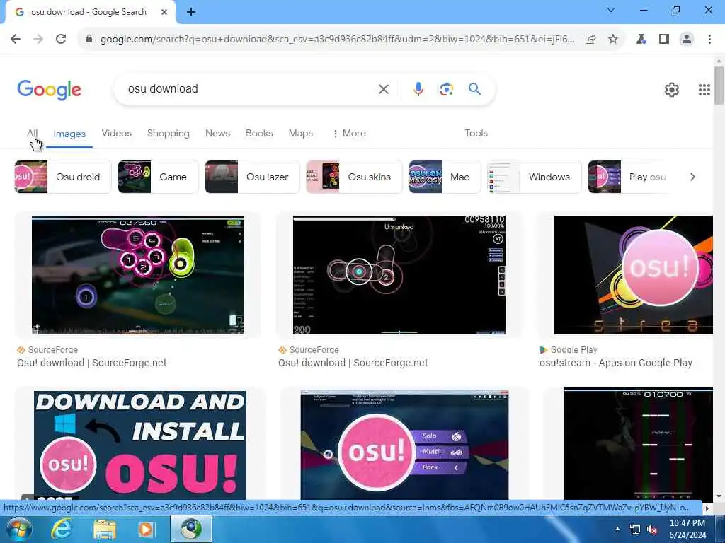Open osu!stream - Apps on Google Play link

tap(615, 363)
